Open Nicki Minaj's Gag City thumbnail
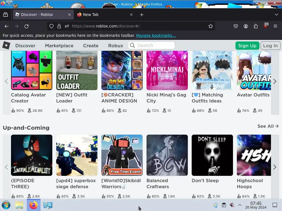 [x=167, y=70]
